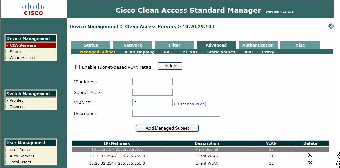Viewport: 340px width, 168px height.
Task: Click the VLAN 32 cell
Action: [x=271, y=163]
